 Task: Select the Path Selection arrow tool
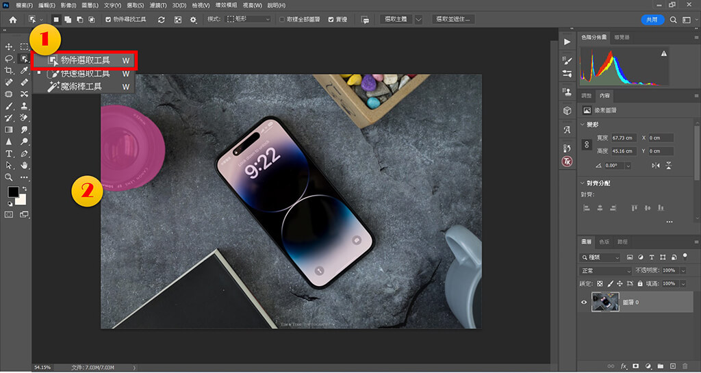tap(8, 165)
